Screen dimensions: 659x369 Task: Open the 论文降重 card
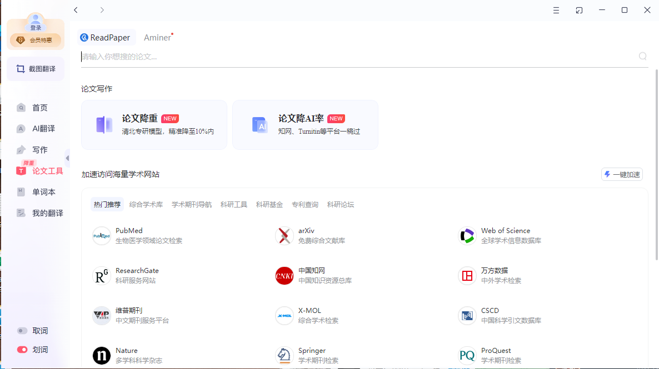154,125
